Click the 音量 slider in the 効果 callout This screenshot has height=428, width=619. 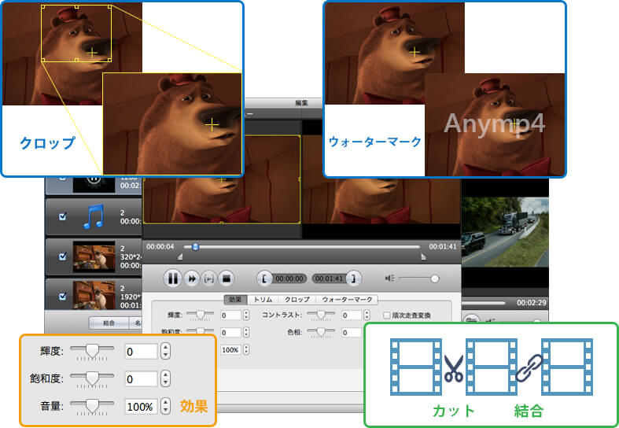click(x=92, y=407)
